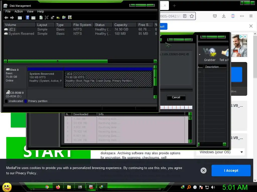Go back with the toolbar Back arrow
This screenshot has width=257, height=192.
click(x=6, y=17)
